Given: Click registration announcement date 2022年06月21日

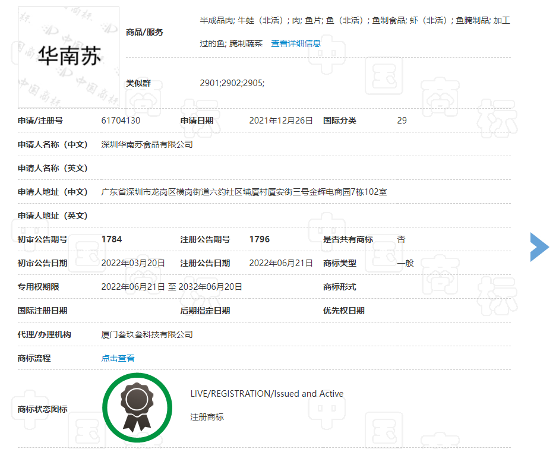Looking at the screenshot, I should (x=281, y=263).
